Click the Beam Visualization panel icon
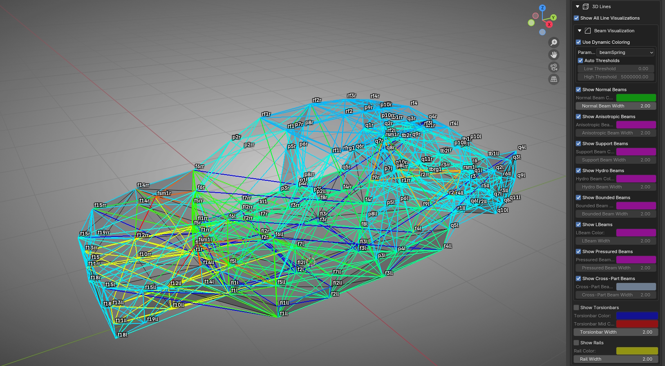 pyautogui.click(x=588, y=31)
